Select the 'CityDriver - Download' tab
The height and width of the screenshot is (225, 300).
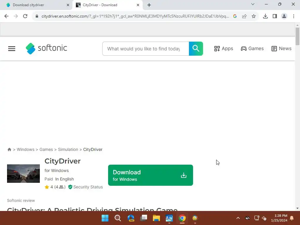[107, 5]
